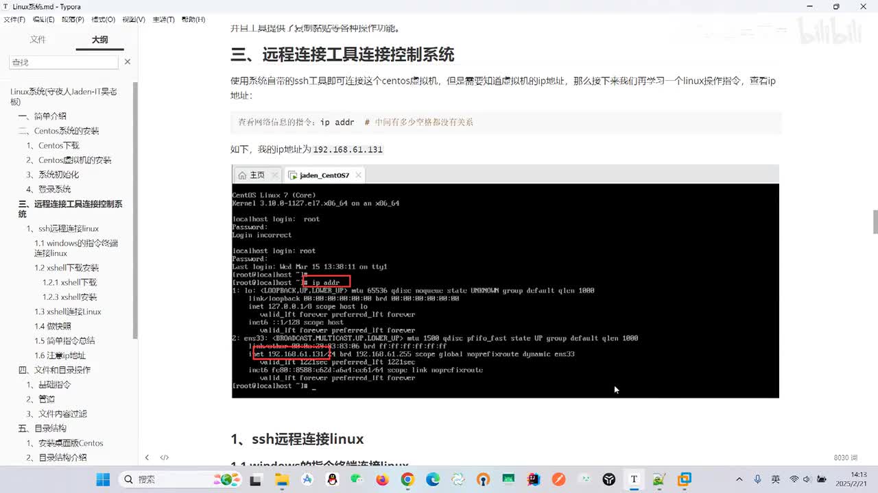Open the 文件(F) menu
The image size is (878, 493).
pos(14,19)
